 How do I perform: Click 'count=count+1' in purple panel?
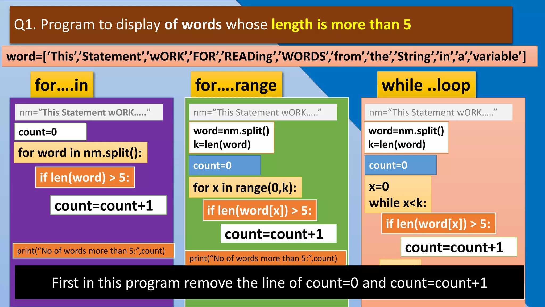click(x=108, y=205)
